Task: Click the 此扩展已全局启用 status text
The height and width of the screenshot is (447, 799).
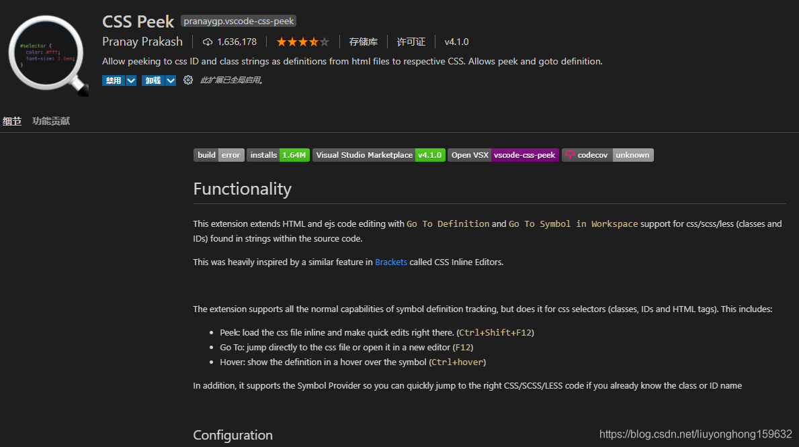Action: click(232, 81)
